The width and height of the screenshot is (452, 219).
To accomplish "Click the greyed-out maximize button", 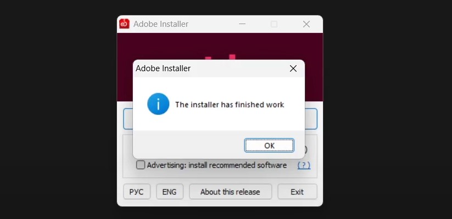I will coord(274,24).
